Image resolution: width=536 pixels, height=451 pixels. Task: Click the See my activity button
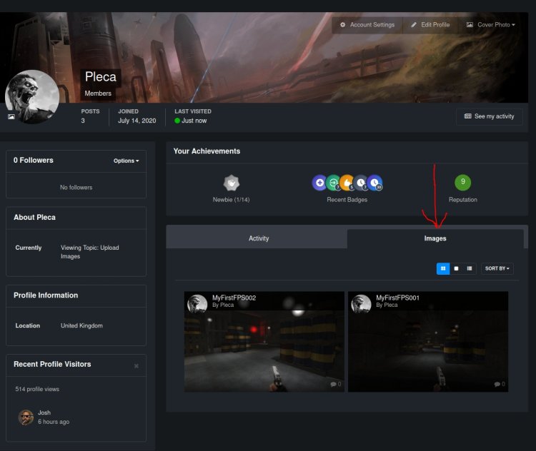click(x=489, y=116)
